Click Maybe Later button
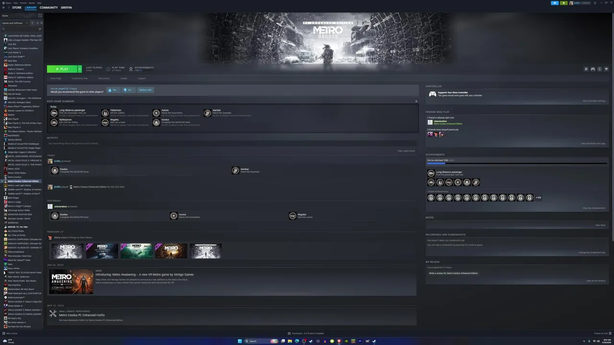Image resolution: width=614 pixels, height=345 pixels. click(x=145, y=90)
